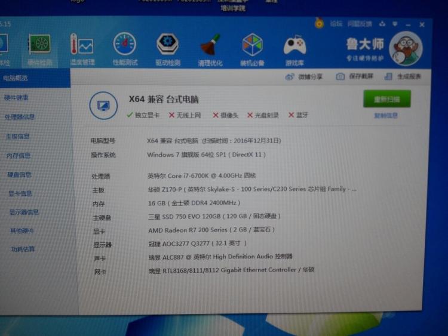448x336 pixels.
Task: Select the 主板信息 sidebar item
Action: pyautogui.click(x=18, y=136)
